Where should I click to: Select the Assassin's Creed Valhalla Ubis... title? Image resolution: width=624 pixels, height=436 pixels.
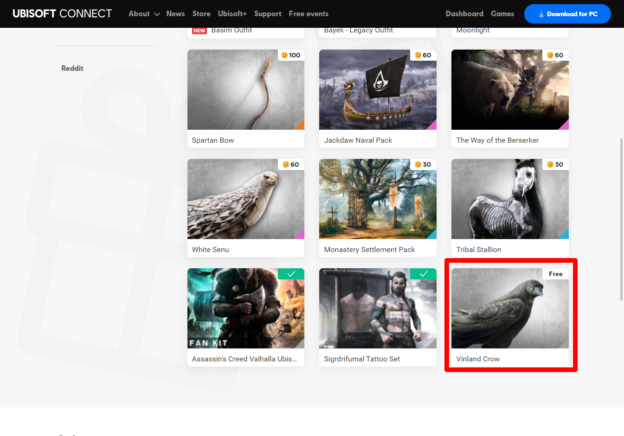(x=244, y=359)
